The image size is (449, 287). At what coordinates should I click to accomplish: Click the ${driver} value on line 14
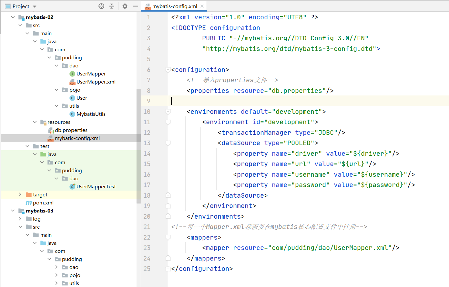(x=370, y=153)
